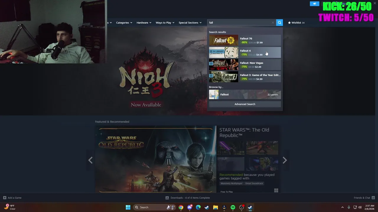Click the Wishlist 14 link
This screenshot has height=212, width=378.
point(296,23)
